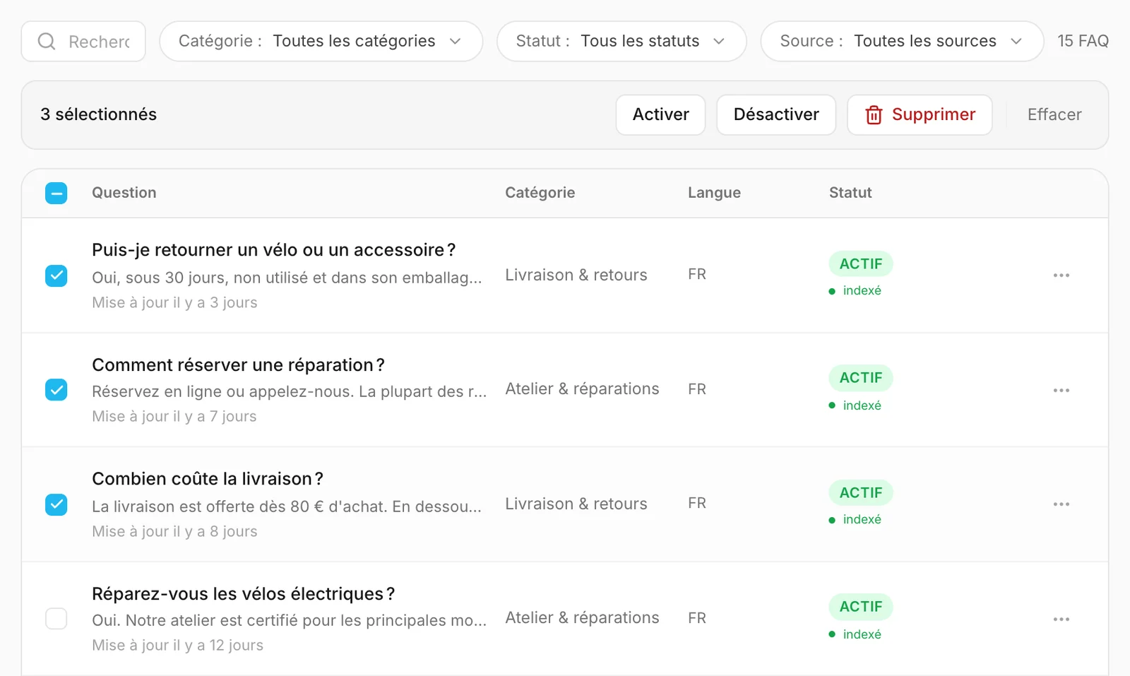This screenshot has width=1130, height=676.
Task: Open 'Puis-je retourner un vélo ou un accessoire ?' question
Action: (x=273, y=250)
